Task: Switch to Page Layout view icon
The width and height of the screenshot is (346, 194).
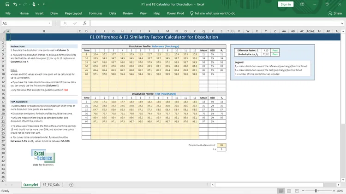Action: click(289, 191)
